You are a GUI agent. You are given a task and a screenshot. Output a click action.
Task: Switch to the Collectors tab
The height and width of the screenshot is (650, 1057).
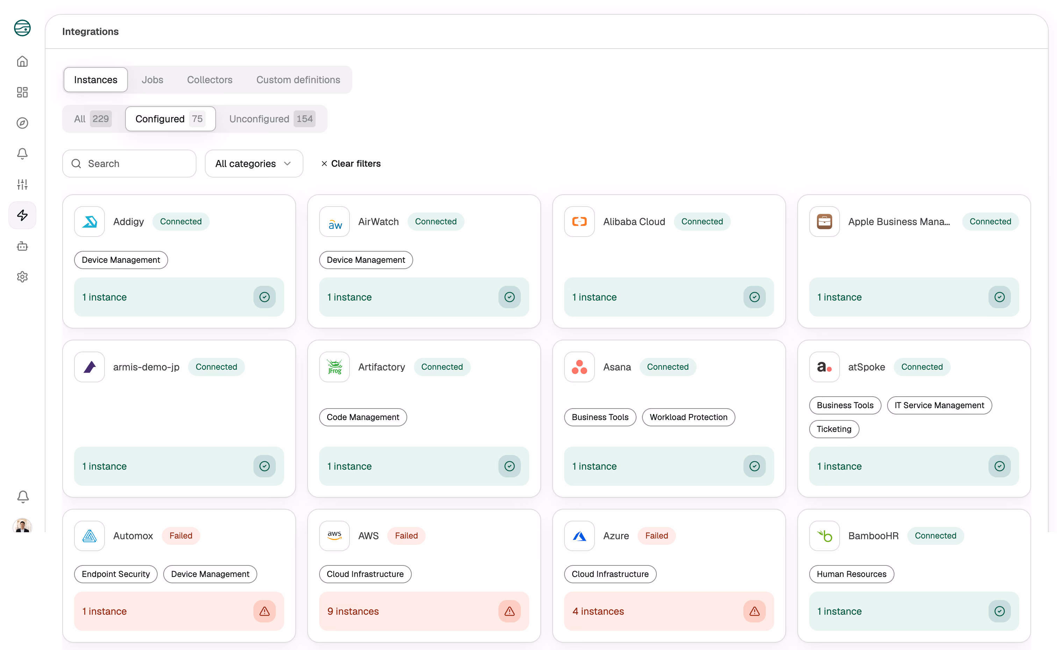[x=209, y=80]
